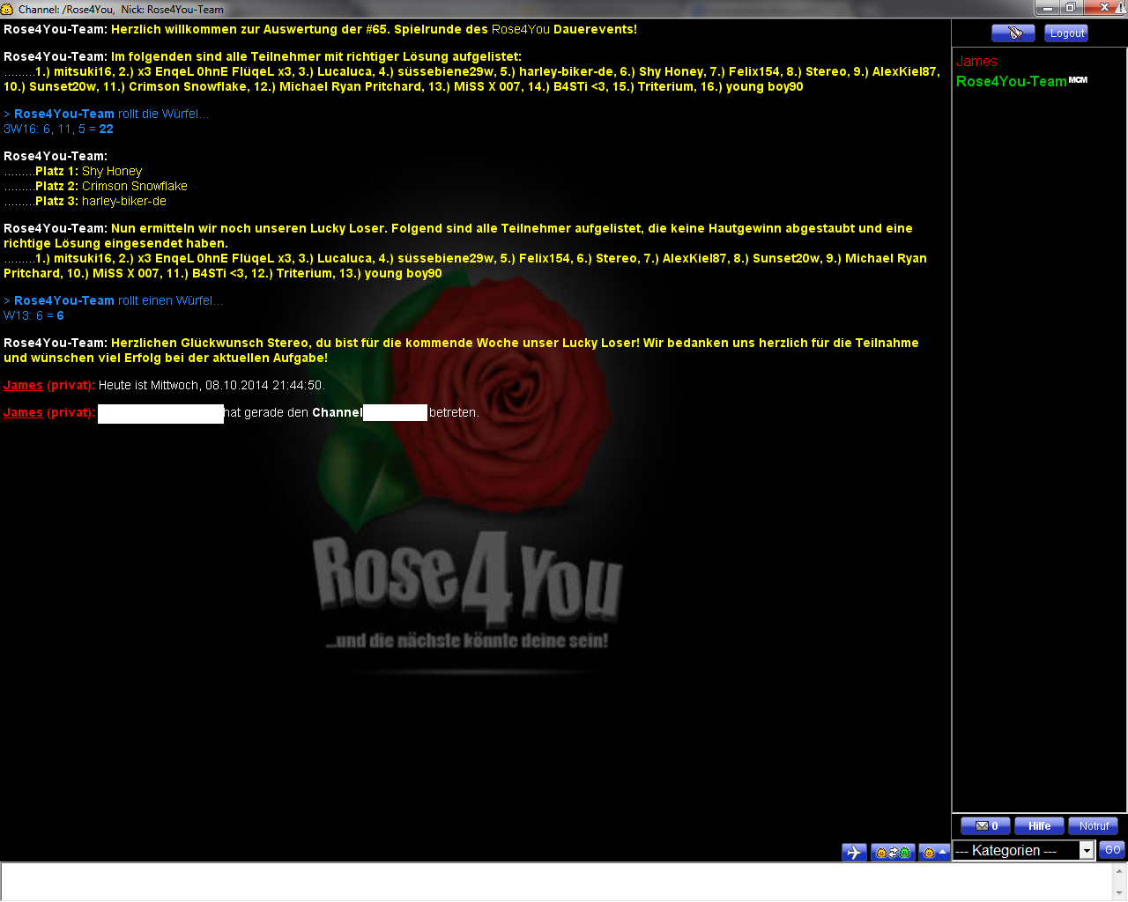Focus the chat message input field

coord(555,882)
